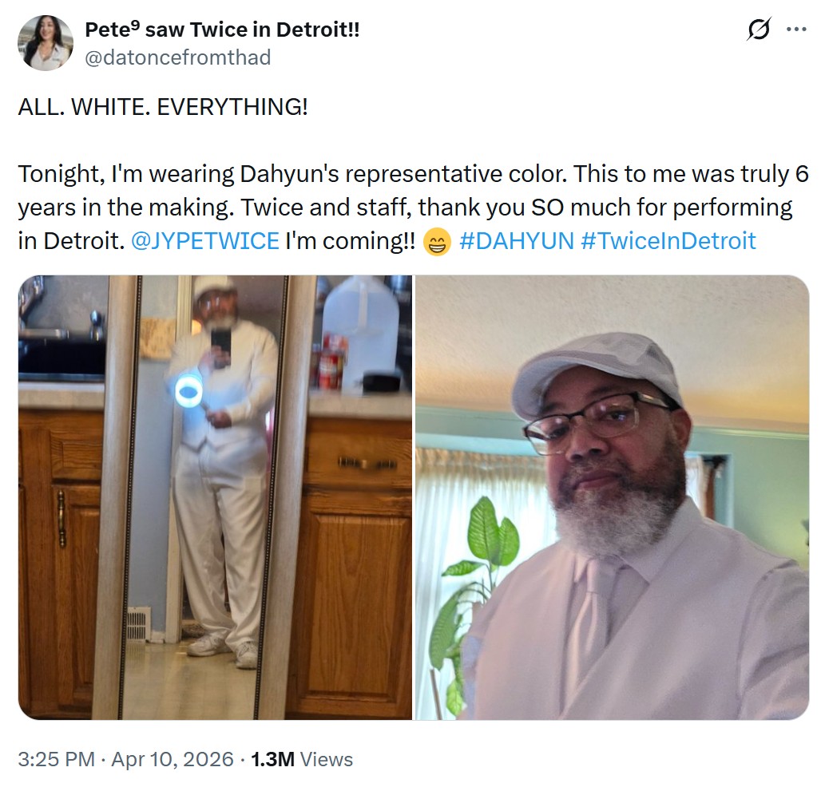825x787 pixels.
Task: Click the paragraph starting Tonight, I'm wearing
Action: tap(413, 208)
